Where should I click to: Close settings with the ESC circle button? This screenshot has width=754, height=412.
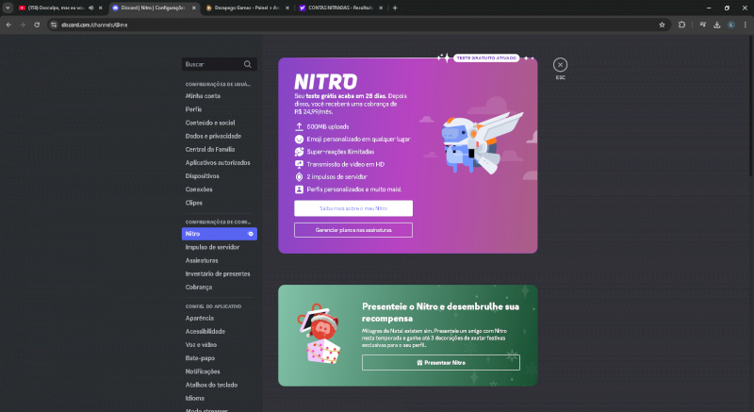point(560,64)
